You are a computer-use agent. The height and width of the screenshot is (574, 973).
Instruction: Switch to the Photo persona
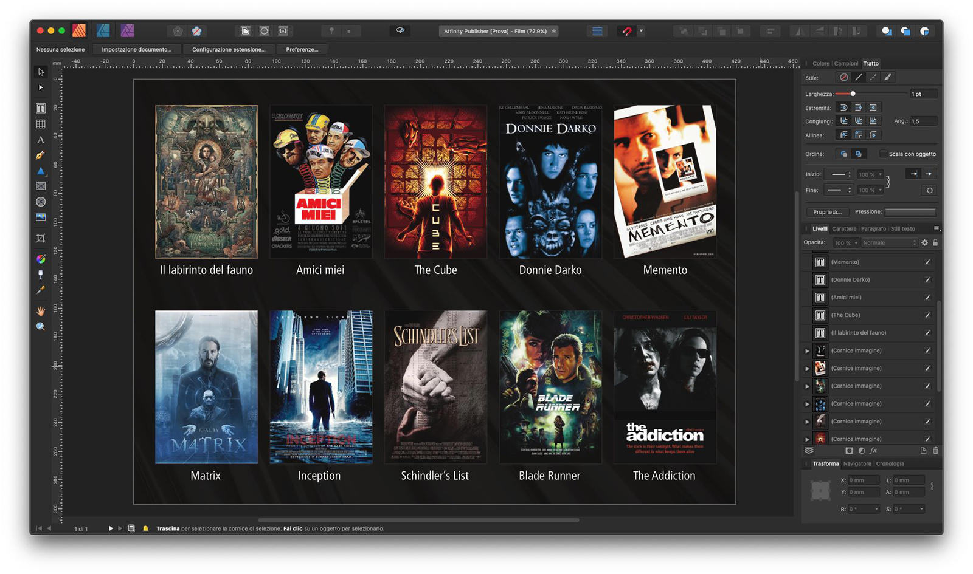tap(127, 30)
